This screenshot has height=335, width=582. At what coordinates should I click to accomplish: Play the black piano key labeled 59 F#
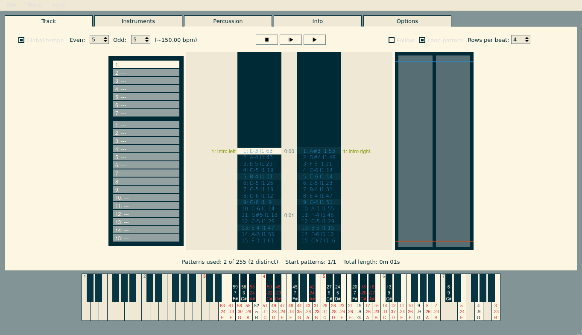point(235,288)
